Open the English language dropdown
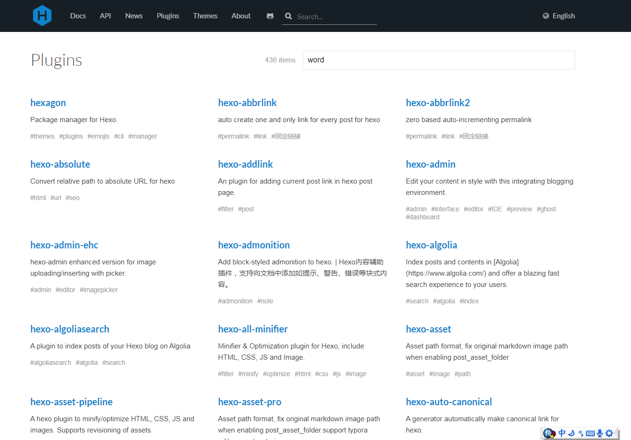Screen dimensions: 631x440 coord(559,16)
